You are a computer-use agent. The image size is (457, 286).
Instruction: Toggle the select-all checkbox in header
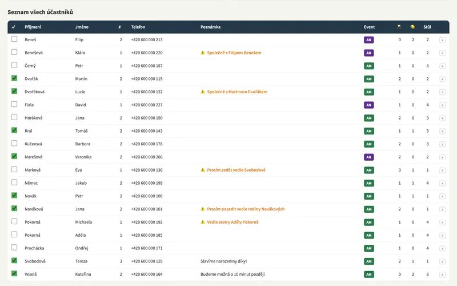13,27
